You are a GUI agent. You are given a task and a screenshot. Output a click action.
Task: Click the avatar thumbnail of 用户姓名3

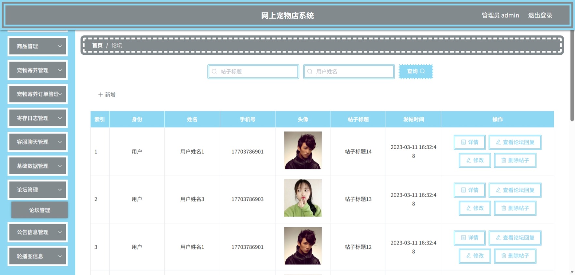[303, 198]
